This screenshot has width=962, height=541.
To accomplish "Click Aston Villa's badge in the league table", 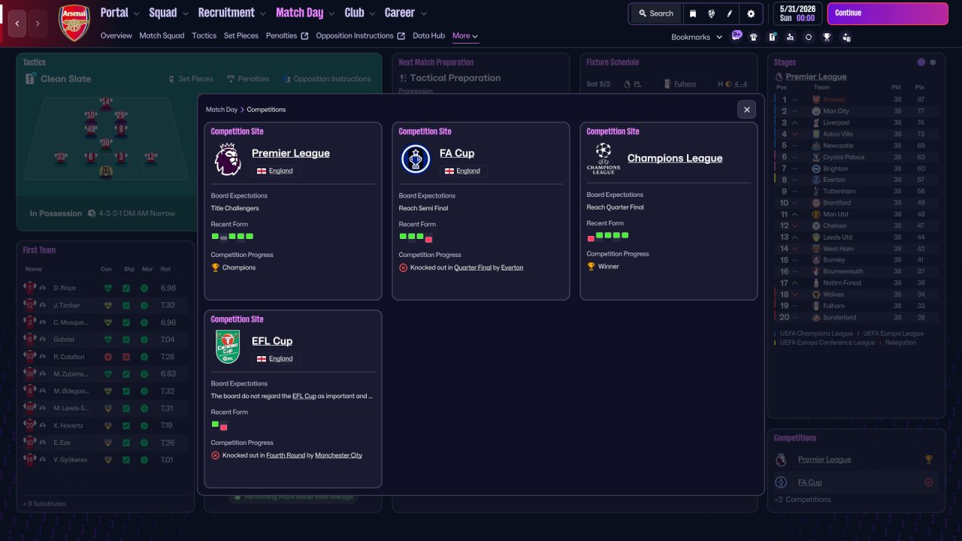I will [x=817, y=134].
